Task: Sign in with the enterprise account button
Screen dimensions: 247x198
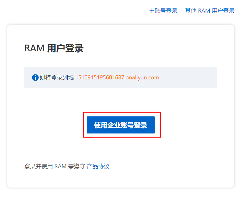Action: click(x=121, y=125)
